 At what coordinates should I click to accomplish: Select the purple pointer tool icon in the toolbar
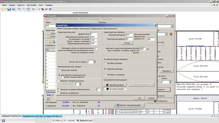click(50, 9)
